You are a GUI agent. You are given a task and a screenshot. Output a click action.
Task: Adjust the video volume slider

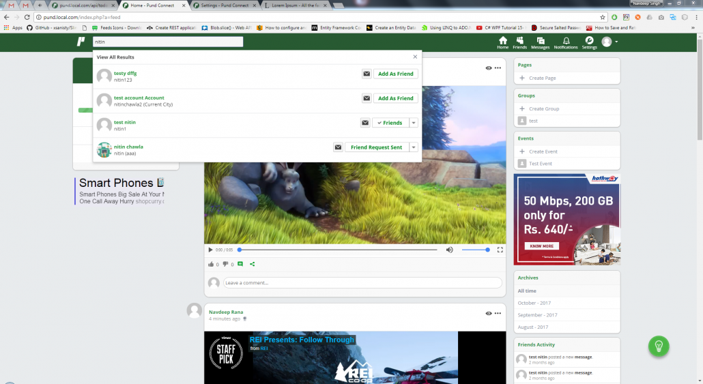(x=475, y=250)
